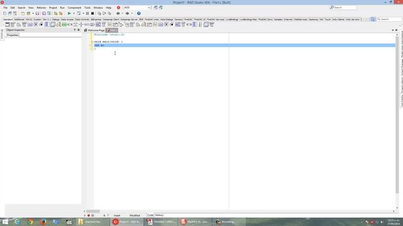This screenshot has width=403, height=226.
Task: Click the 'void main(void) {' code line
Action: point(108,42)
